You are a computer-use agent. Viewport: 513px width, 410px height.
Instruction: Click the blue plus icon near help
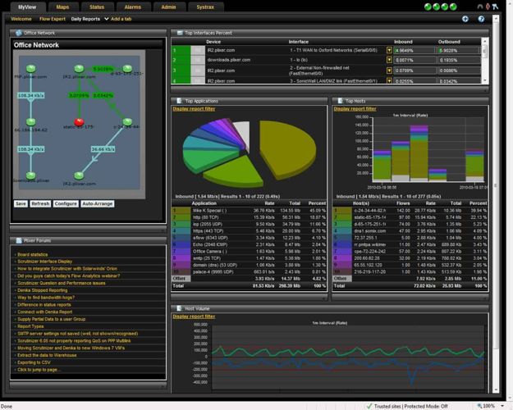point(465,18)
